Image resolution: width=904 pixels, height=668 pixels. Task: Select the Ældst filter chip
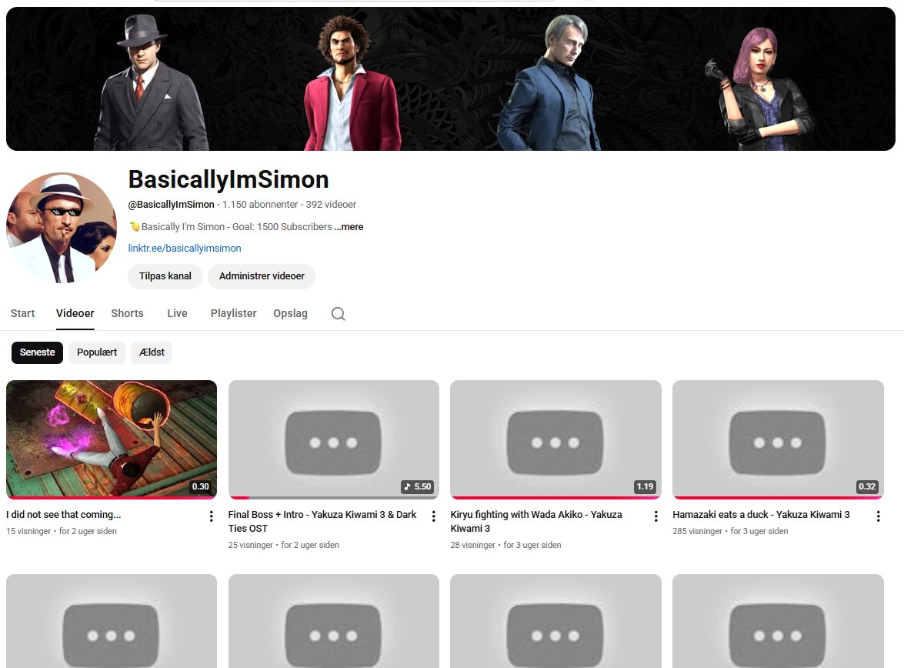(151, 352)
